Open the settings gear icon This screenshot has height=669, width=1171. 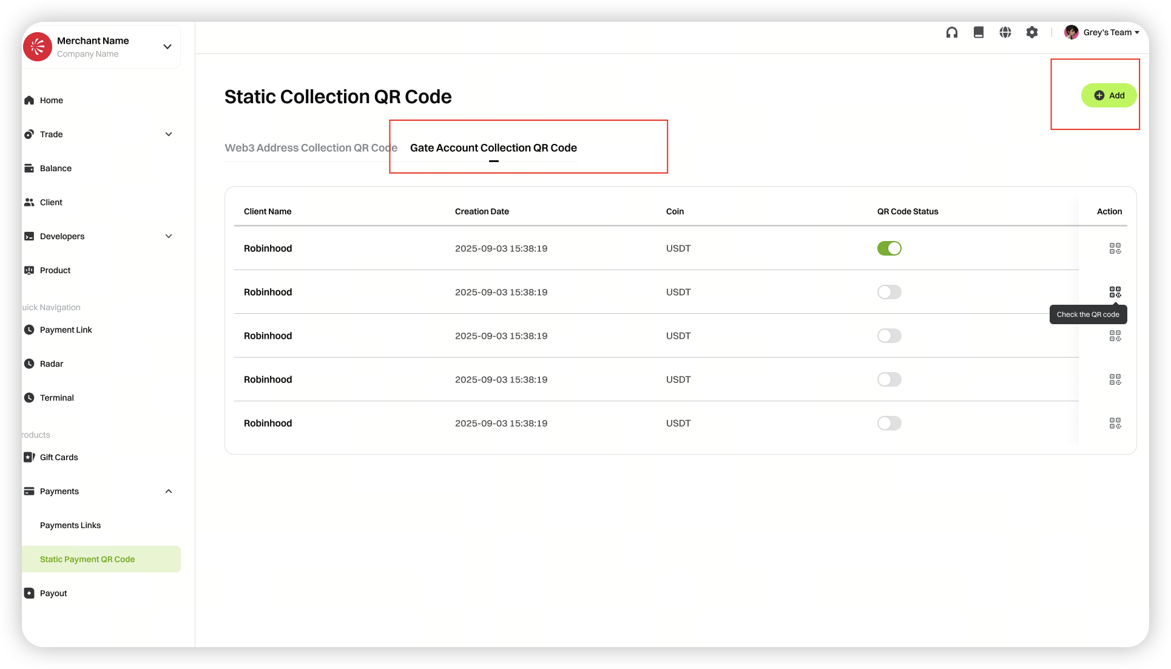(x=1031, y=33)
